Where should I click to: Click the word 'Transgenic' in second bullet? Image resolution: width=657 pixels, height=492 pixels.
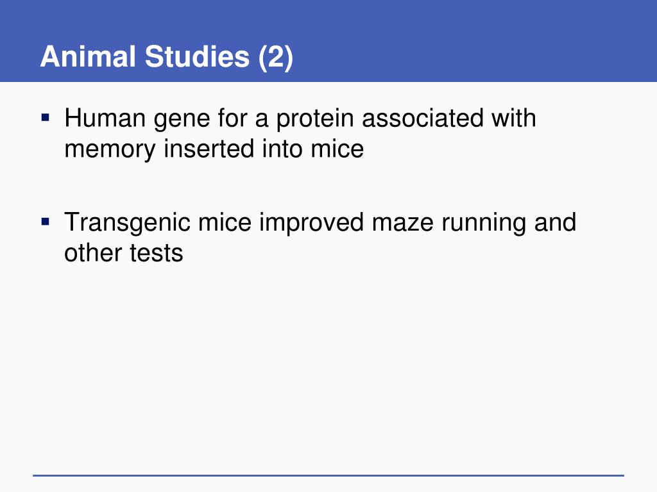(128, 222)
